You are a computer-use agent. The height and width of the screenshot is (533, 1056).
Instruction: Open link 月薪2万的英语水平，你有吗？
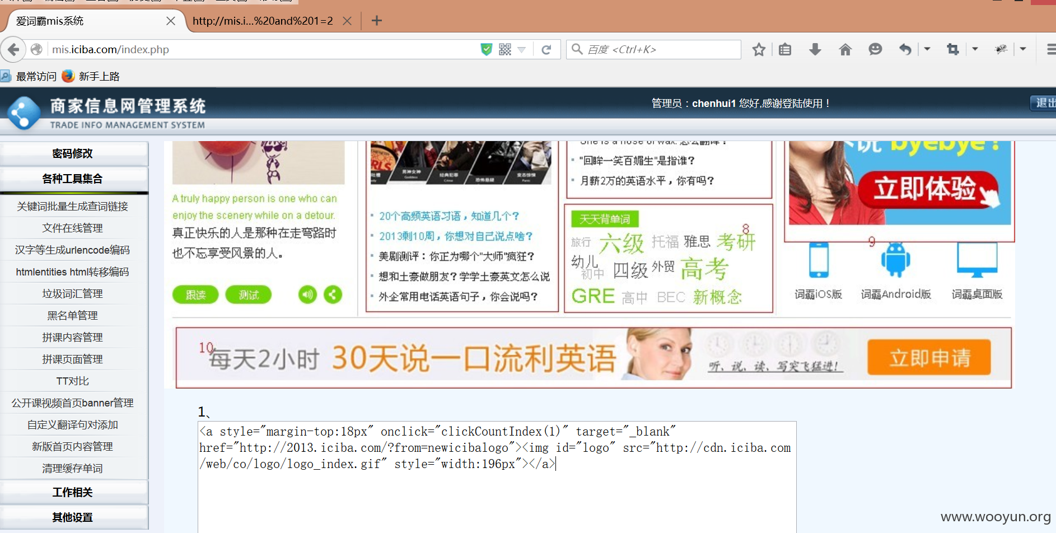pyautogui.click(x=647, y=181)
